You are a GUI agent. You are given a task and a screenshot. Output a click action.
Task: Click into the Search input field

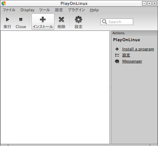click(117, 22)
